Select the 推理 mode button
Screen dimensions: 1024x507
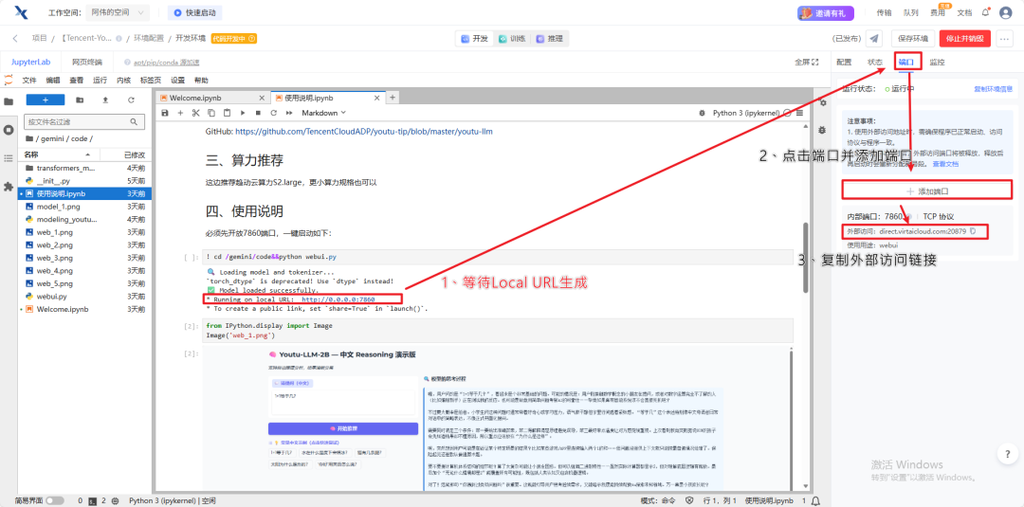point(549,39)
